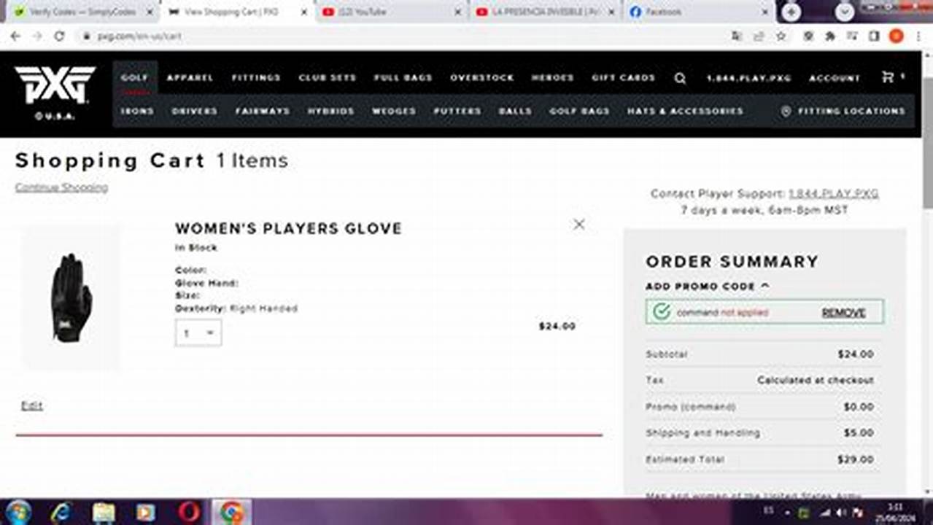Reload the page with browser refresh icon
This screenshot has height=525, width=933.
pyautogui.click(x=59, y=36)
